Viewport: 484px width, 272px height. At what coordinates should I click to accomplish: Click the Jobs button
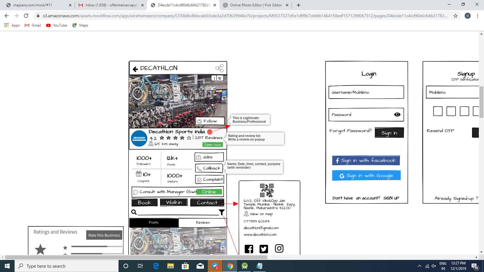209,157
